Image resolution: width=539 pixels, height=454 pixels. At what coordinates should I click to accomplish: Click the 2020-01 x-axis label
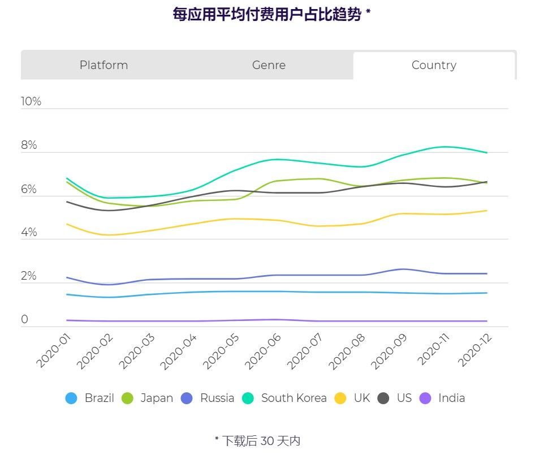tap(53, 350)
